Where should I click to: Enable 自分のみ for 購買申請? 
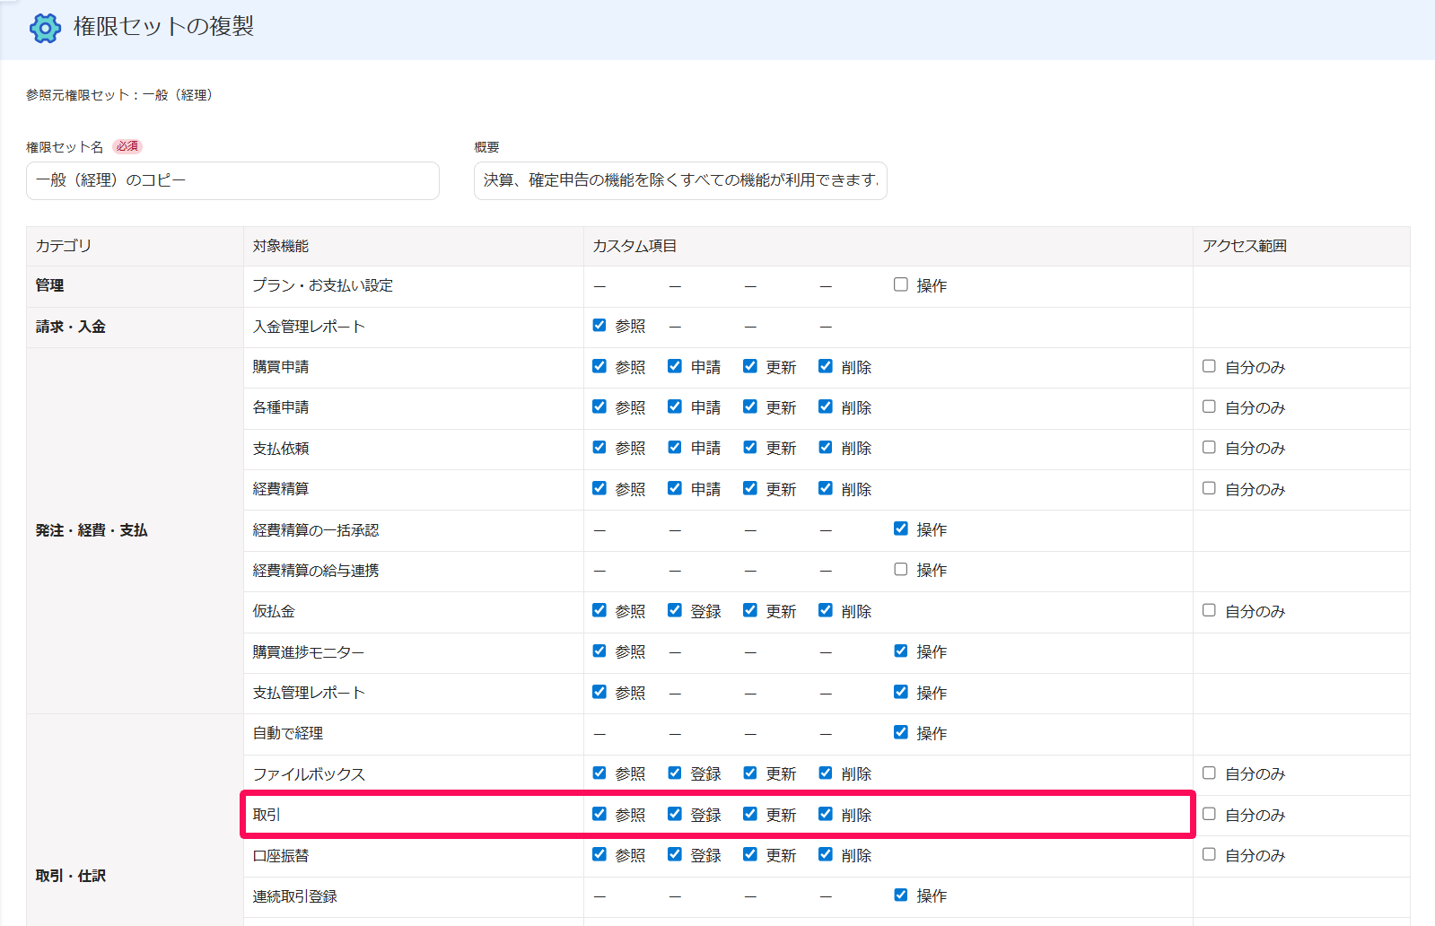(x=1210, y=366)
